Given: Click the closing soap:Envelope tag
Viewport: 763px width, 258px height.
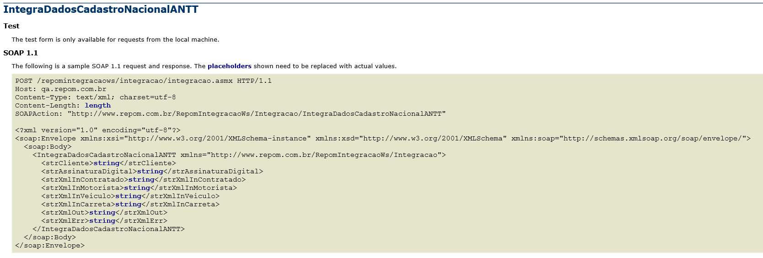Looking at the screenshot, I should click(50, 245).
